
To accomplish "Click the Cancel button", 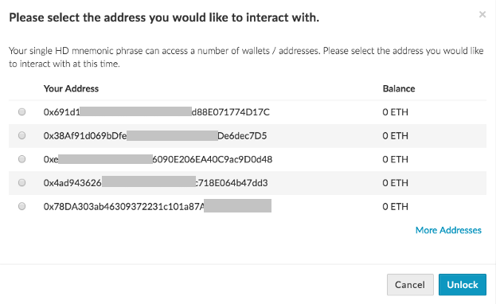I will point(410,285).
